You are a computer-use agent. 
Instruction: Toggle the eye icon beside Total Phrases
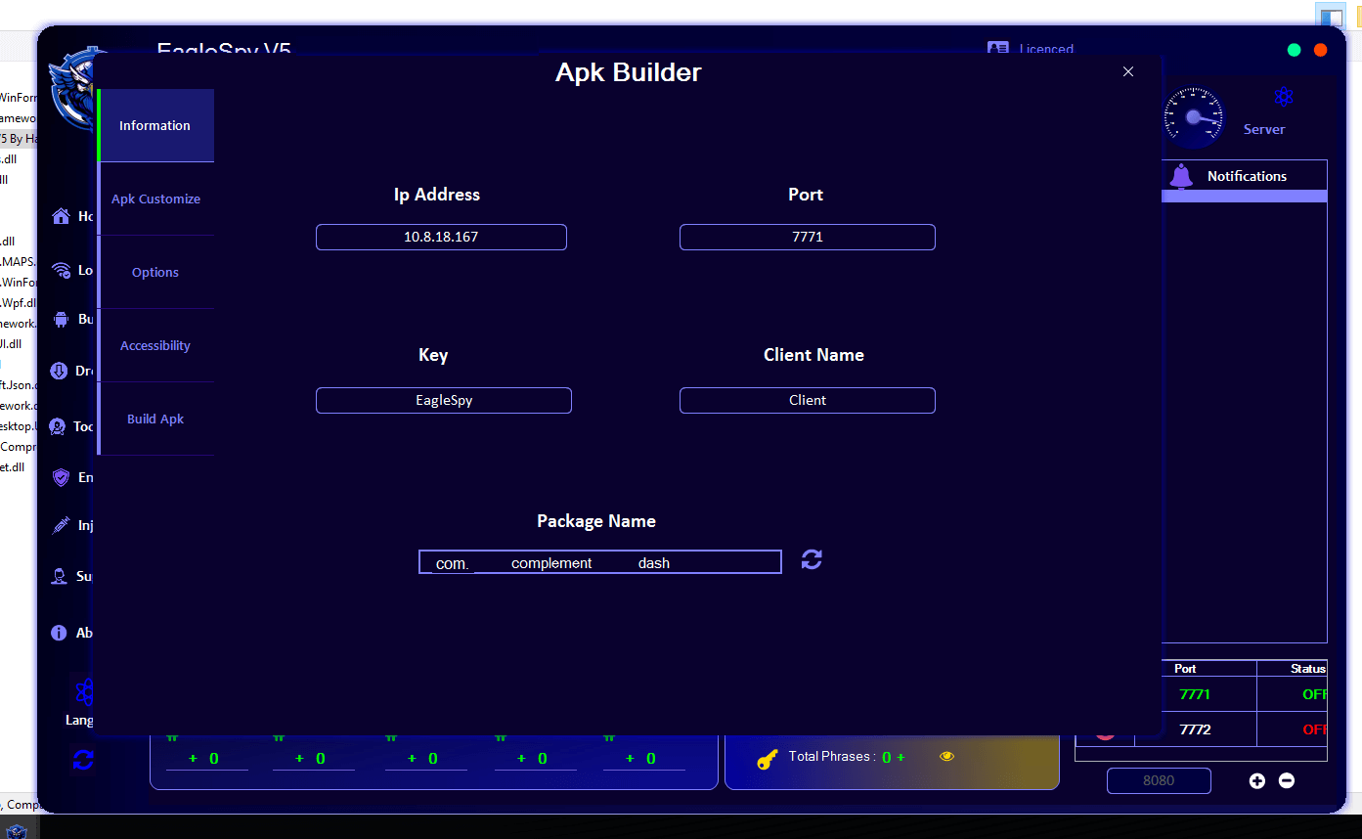click(946, 756)
